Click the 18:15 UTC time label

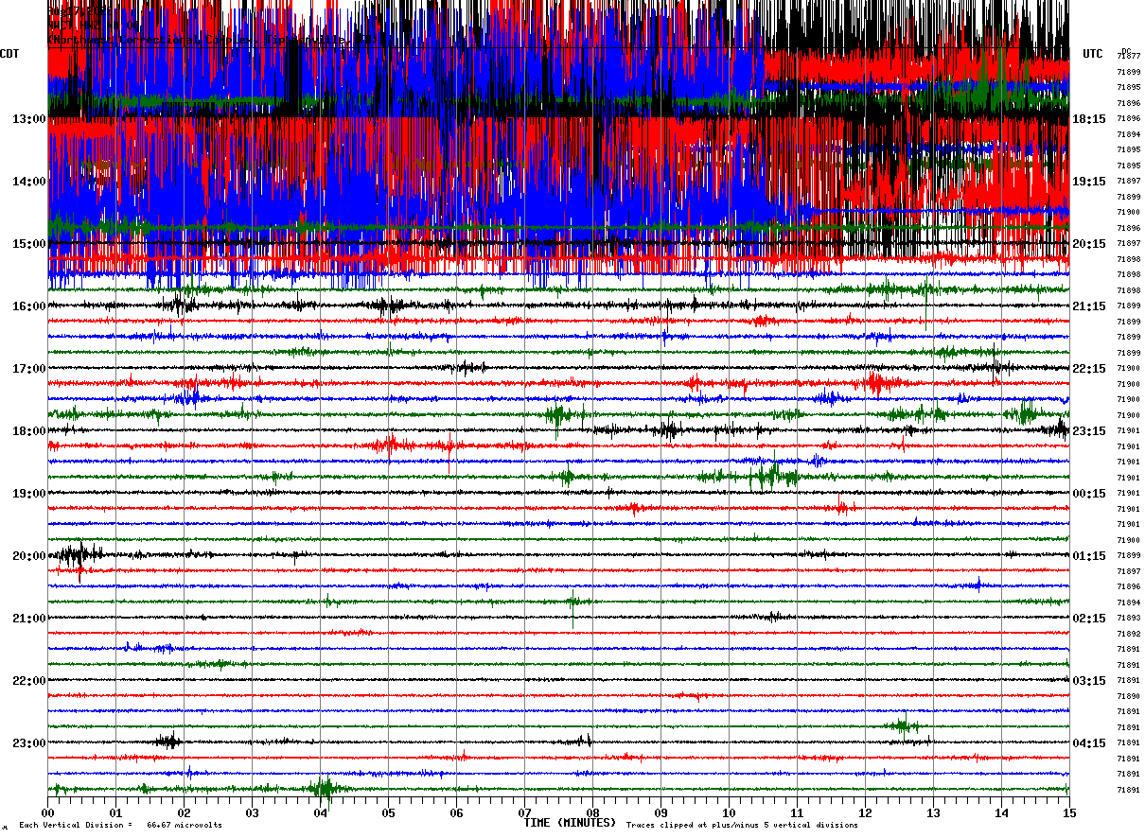[x=1088, y=119]
